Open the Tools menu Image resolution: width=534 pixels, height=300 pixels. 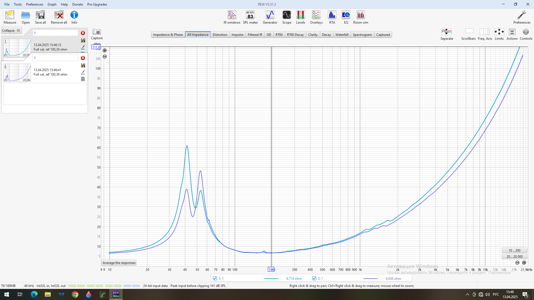click(18, 4)
